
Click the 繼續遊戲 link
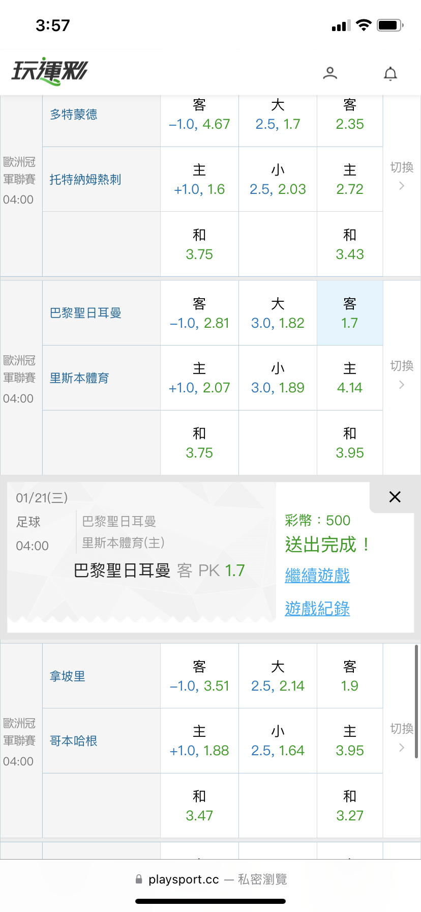(317, 576)
